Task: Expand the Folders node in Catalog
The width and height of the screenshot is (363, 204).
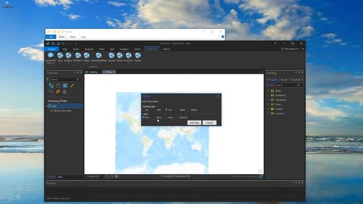Action: coord(268,109)
